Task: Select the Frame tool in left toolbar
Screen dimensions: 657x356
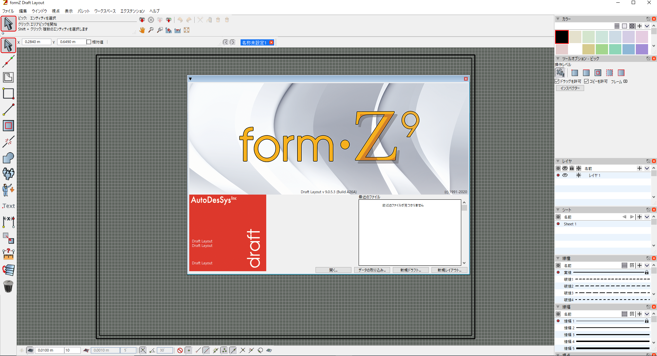Action: pyautogui.click(x=8, y=77)
